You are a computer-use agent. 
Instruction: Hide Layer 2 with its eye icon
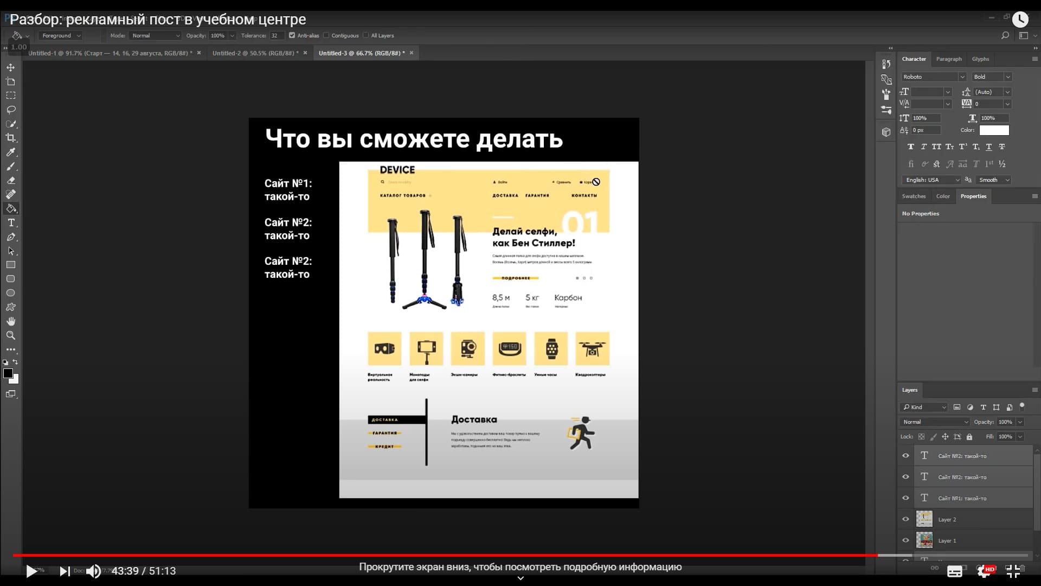tap(905, 519)
